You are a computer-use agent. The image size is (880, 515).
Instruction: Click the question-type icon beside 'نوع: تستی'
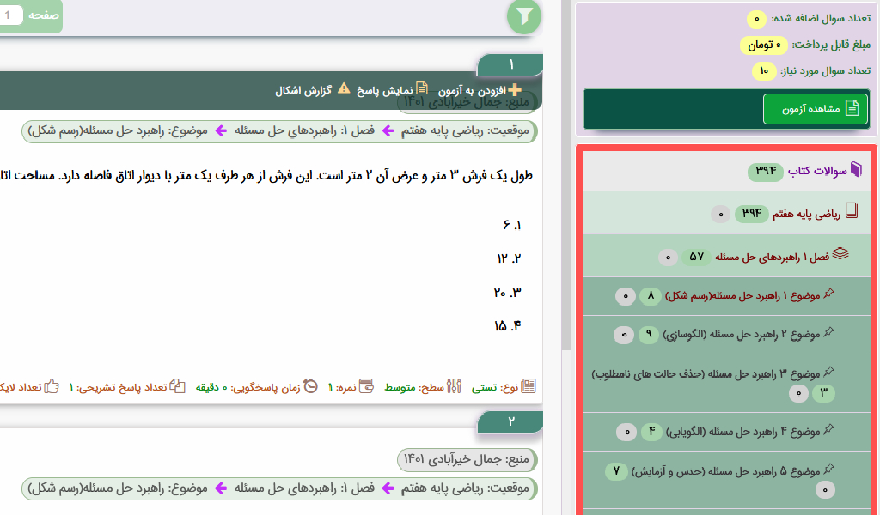click(529, 386)
